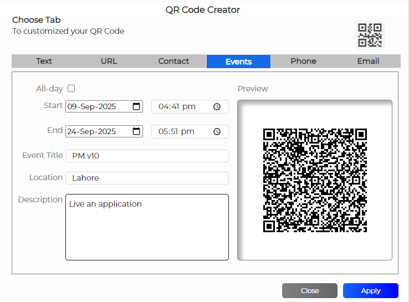Select the Events tab
The width and height of the screenshot is (409, 302).
coord(238,62)
